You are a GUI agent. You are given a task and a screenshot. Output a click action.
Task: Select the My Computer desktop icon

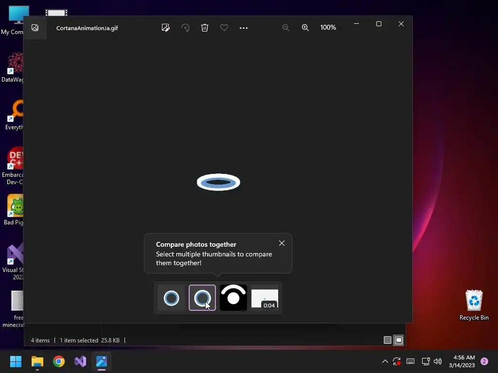click(12, 20)
